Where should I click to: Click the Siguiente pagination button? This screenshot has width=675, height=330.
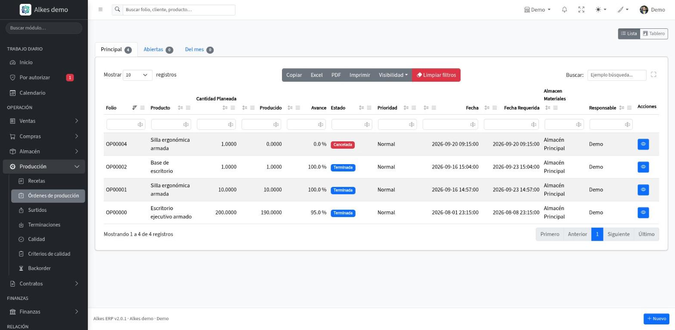(619, 235)
